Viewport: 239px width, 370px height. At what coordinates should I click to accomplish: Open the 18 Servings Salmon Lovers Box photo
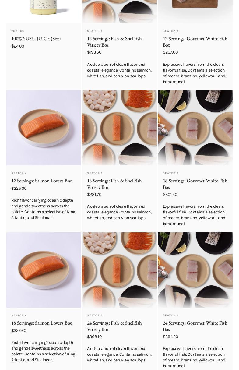pyautogui.click(x=44, y=270)
